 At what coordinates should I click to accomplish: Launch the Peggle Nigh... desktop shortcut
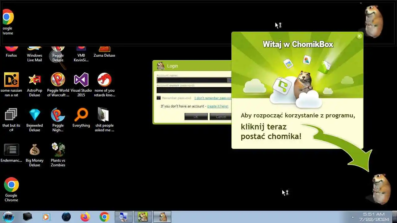(x=58, y=120)
